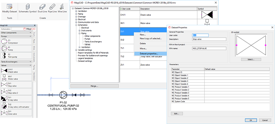Expand the Electrical tree node

pyautogui.click(x=76, y=19)
